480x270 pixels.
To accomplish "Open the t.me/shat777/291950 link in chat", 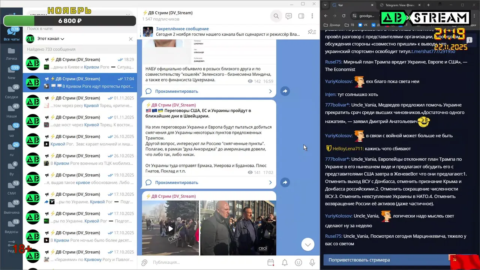I will [433, 51].
